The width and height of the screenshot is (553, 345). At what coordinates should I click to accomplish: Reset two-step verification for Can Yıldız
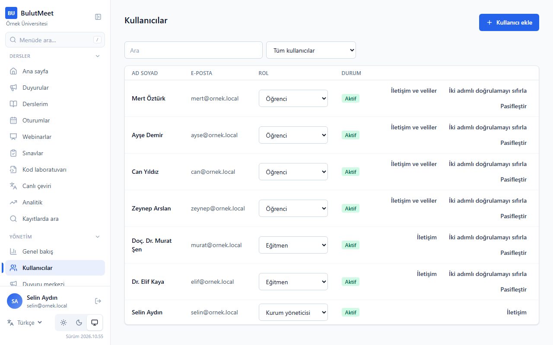coord(488,164)
